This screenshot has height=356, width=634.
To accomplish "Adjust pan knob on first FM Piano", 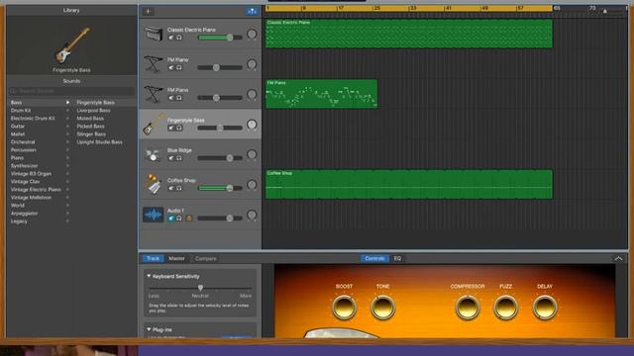I will pos(252,64).
